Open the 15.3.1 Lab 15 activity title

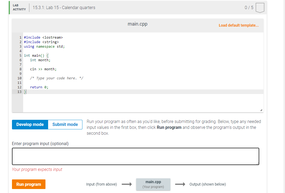(x=63, y=7)
